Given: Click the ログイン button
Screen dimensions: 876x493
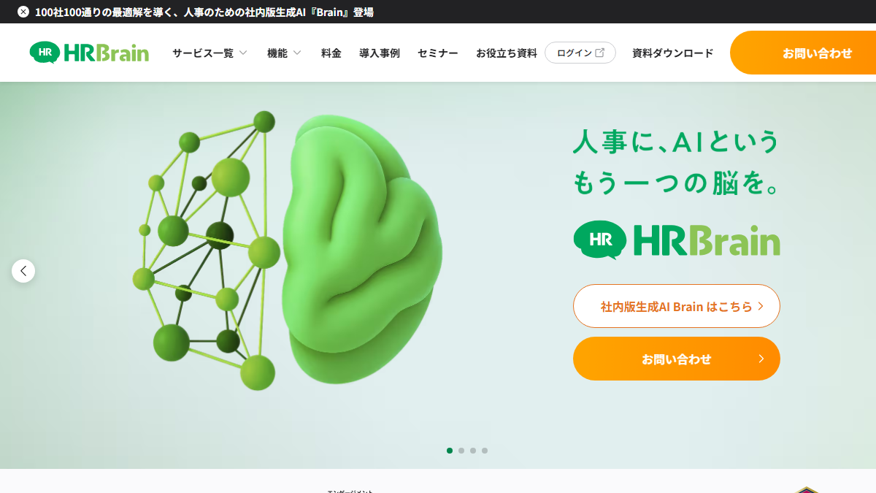Looking at the screenshot, I should click(x=580, y=53).
